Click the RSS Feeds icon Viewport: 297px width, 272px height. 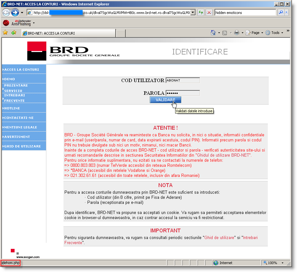(x=225, y=33)
